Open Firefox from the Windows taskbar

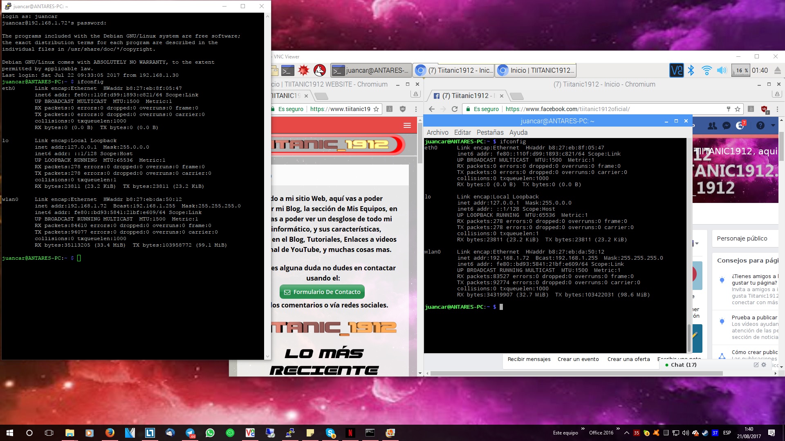110,433
